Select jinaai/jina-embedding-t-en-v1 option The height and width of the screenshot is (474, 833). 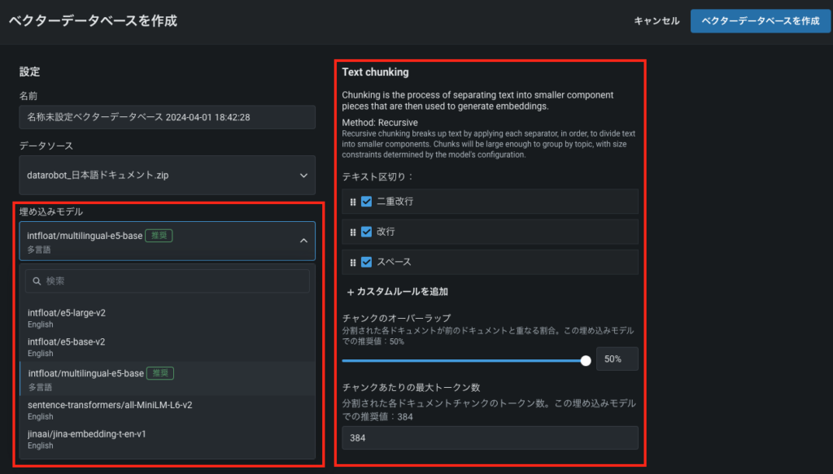(x=168, y=440)
